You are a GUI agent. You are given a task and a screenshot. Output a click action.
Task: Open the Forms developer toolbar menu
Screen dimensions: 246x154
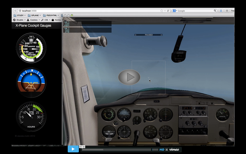click(x=57, y=20)
